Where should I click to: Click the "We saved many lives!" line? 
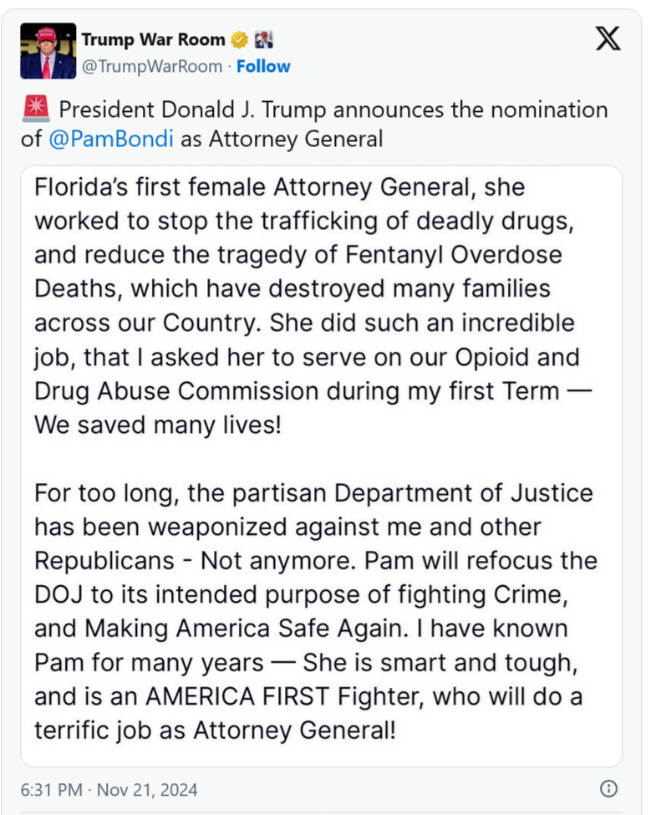(158, 424)
